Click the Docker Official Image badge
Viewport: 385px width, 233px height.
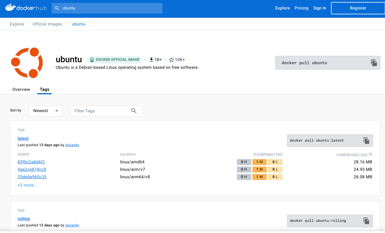coord(115,60)
